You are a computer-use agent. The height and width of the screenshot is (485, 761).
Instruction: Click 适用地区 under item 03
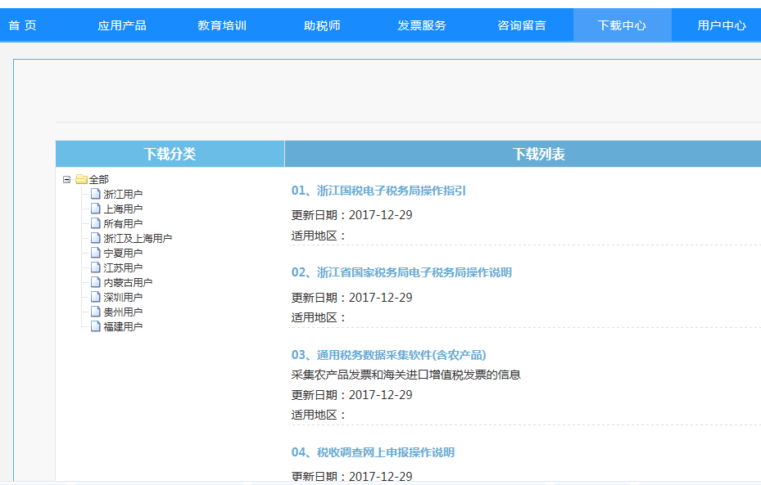[319, 415]
